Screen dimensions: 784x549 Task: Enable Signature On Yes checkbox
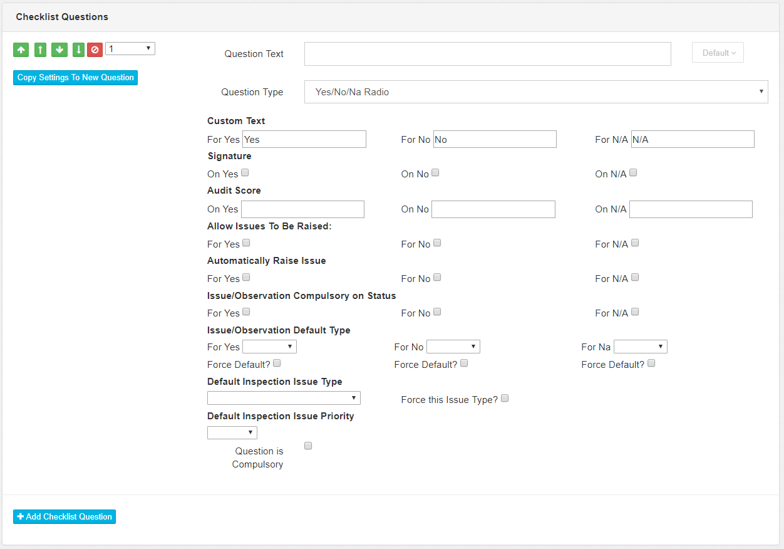[245, 173]
